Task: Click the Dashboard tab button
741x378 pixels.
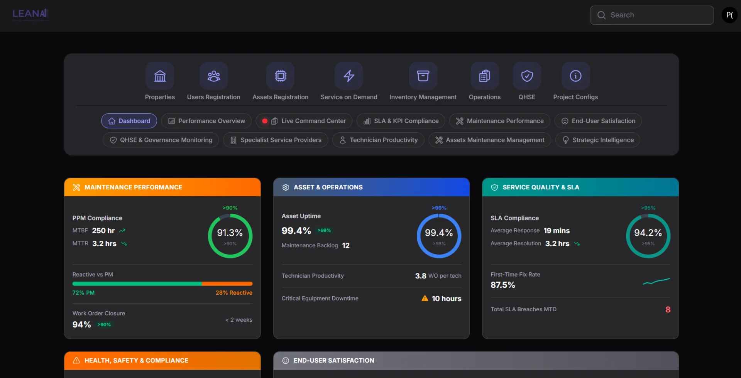Action: click(x=129, y=121)
